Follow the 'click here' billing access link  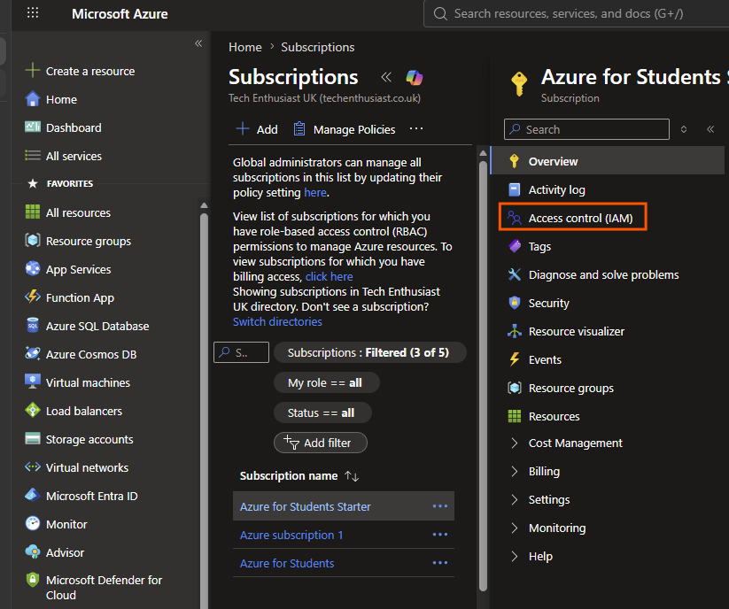pyautogui.click(x=330, y=276)
